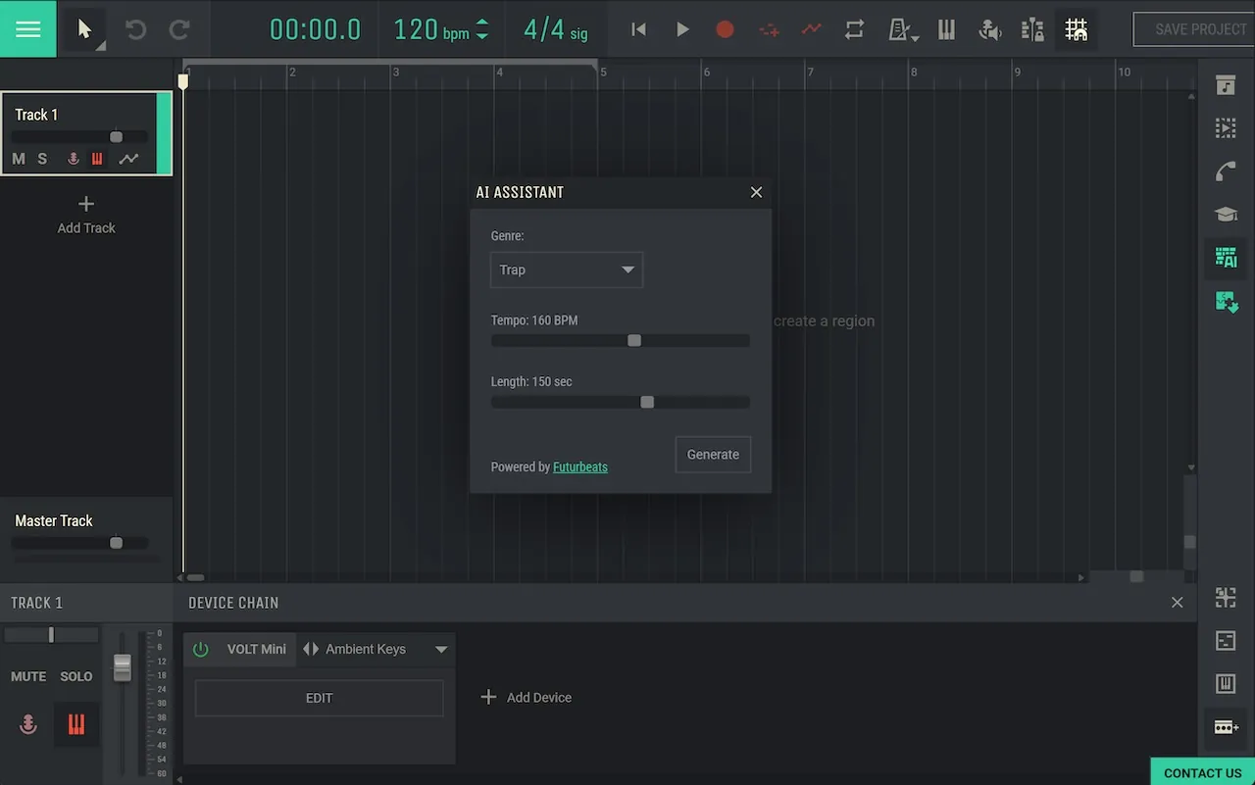
Task: Click Add Device in device chain
Action: 526,698
